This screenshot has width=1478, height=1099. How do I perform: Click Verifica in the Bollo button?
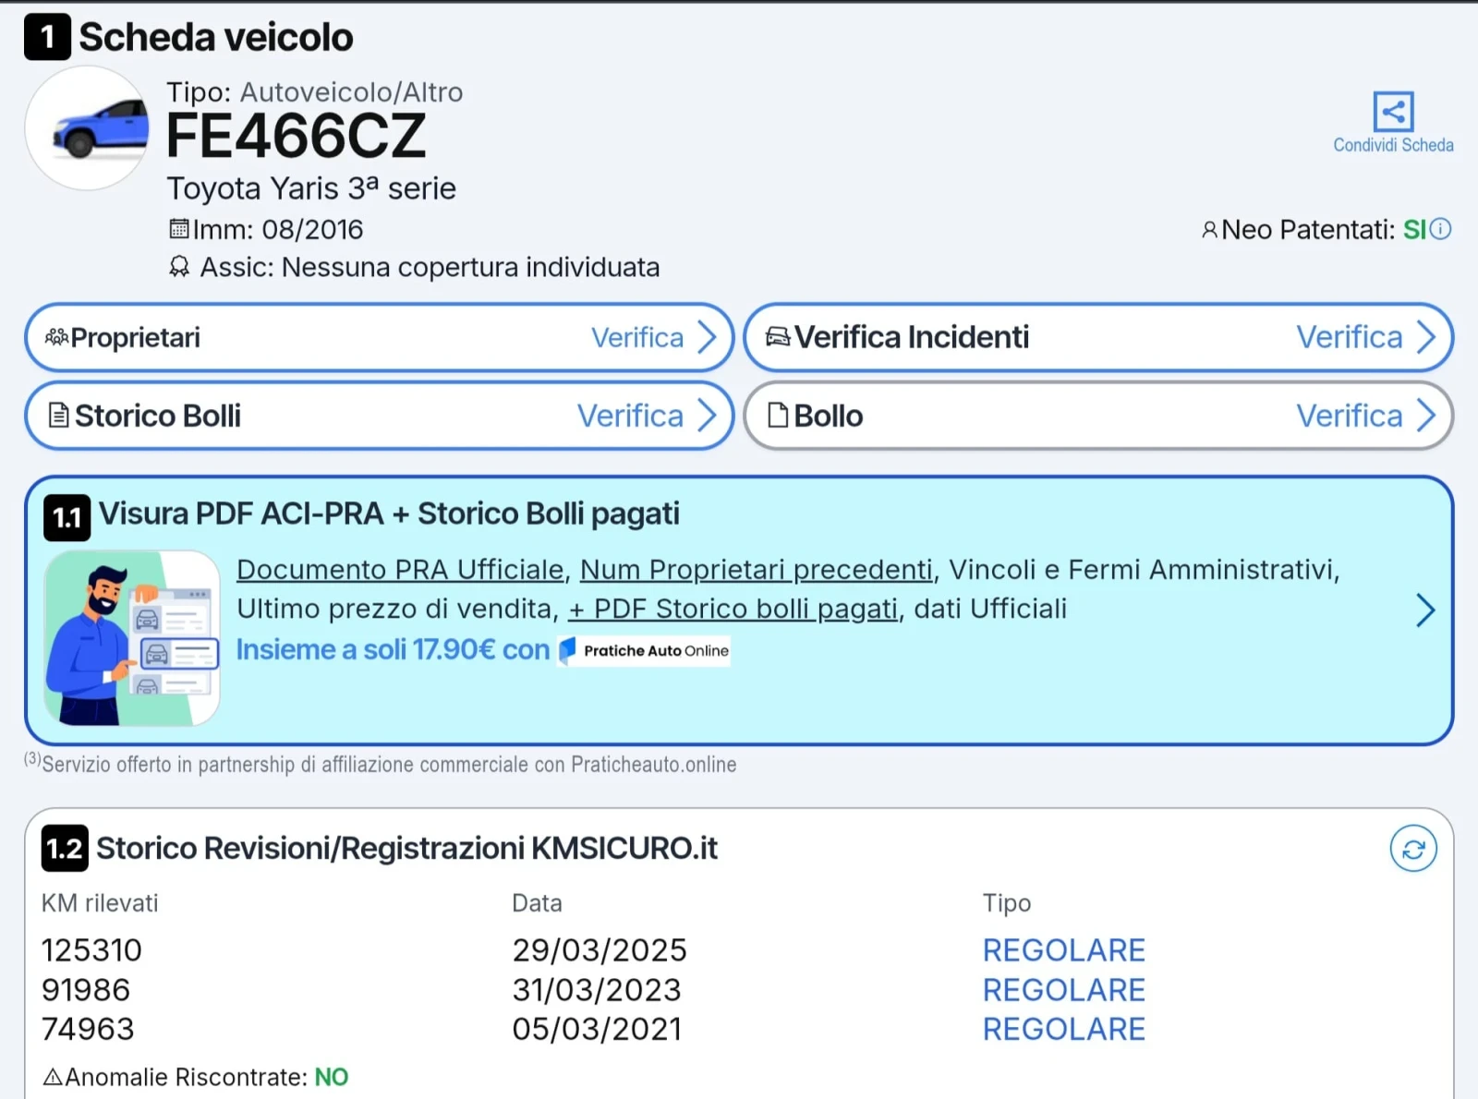[x=1350, y=416]
